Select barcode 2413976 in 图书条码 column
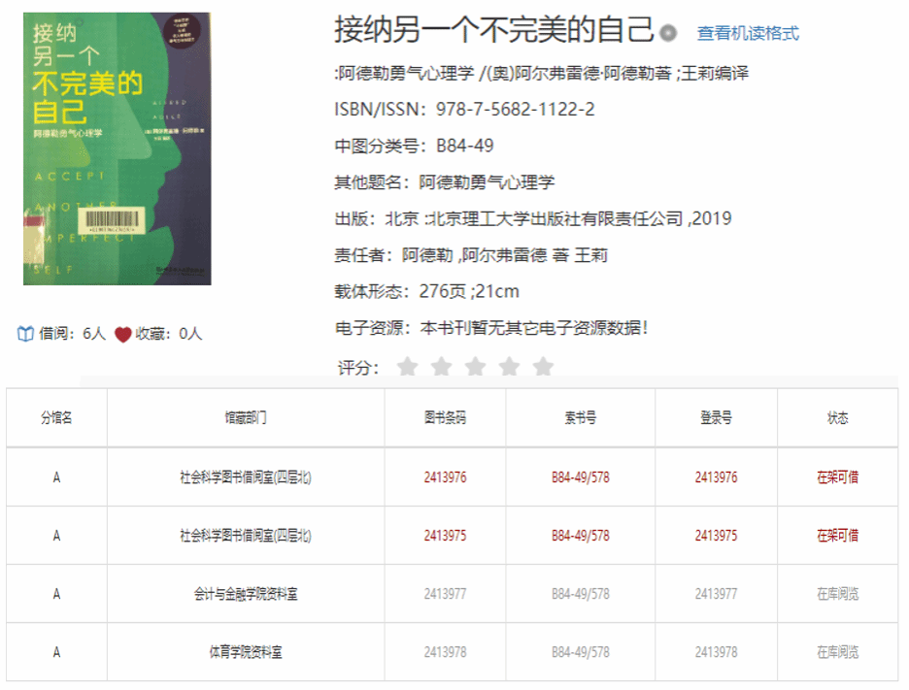 coord(445,476)
